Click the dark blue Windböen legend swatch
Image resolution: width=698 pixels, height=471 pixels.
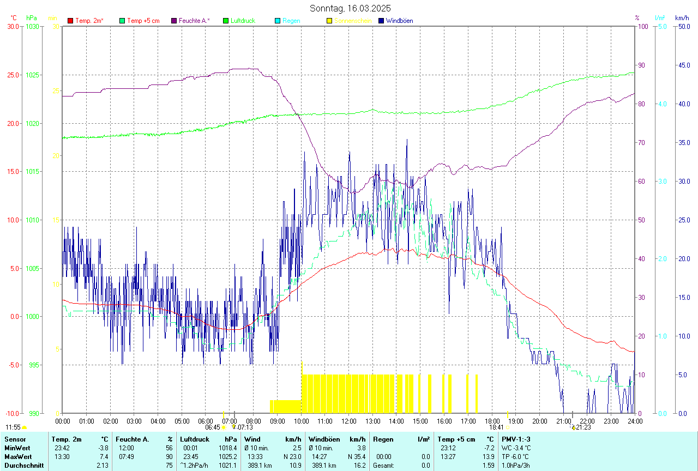click(381, 21)
